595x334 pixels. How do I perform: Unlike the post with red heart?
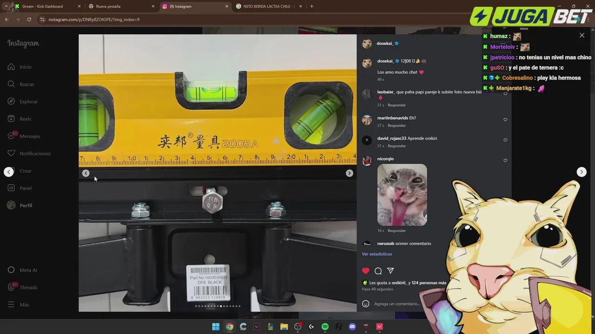366,271
